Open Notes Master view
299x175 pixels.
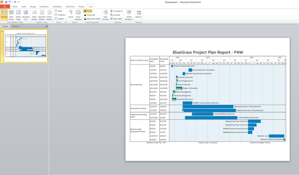pyautogui.click(x=49, y=15)
